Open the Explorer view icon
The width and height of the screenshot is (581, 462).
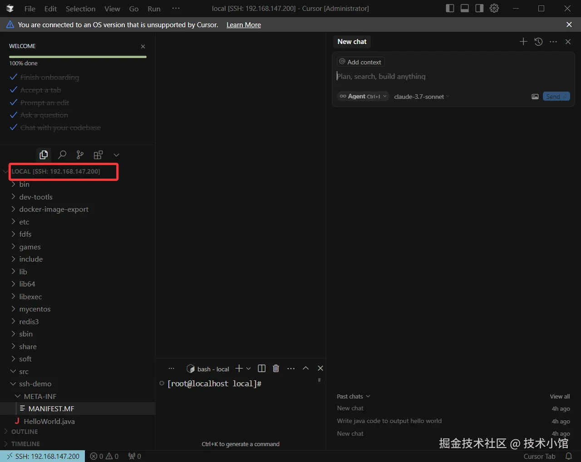pyautogui.click(x=44, y=155)
